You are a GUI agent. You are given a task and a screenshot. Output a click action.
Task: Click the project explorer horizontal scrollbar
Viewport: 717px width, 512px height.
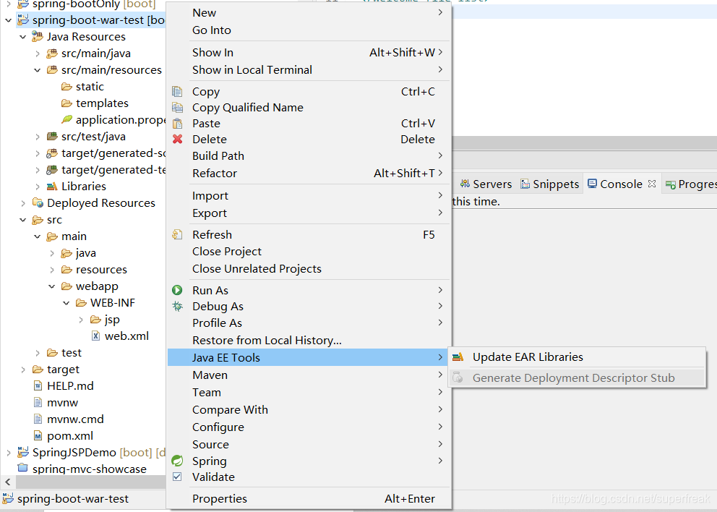[x=90, y=482]
